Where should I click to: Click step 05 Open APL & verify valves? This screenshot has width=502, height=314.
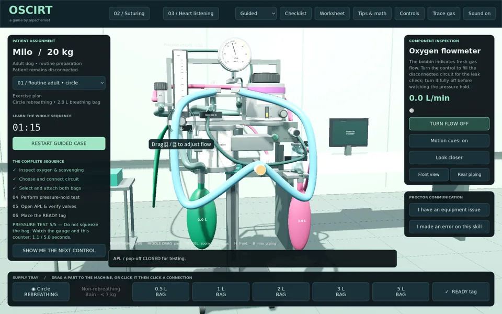click(x=44, y=206)
